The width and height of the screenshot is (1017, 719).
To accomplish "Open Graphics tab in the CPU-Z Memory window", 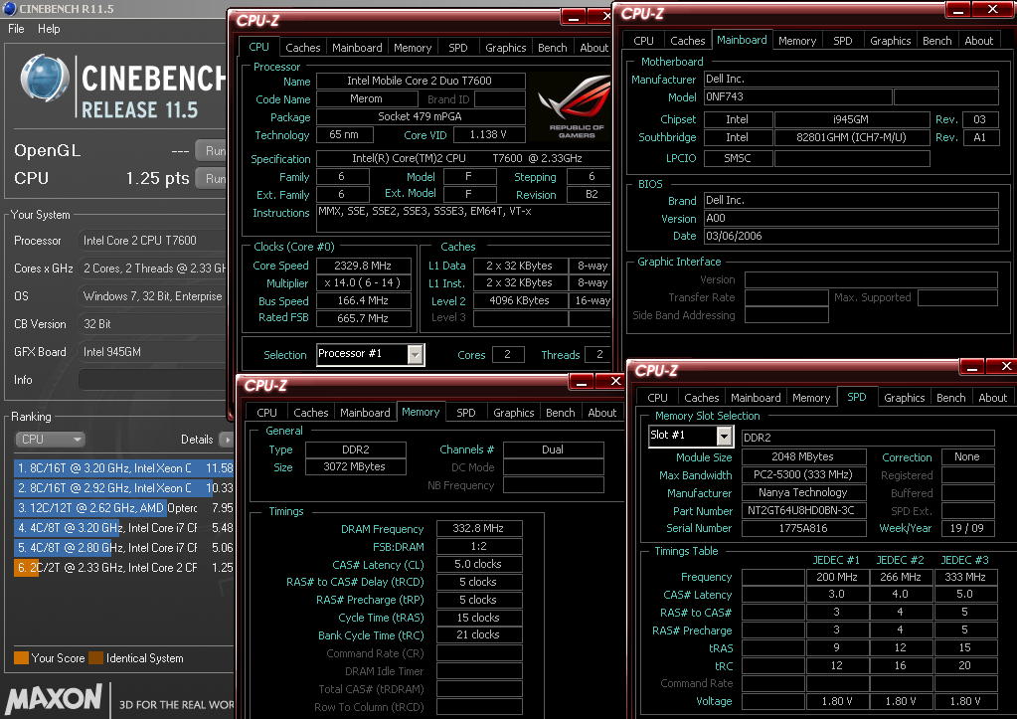I will pos(514,413).
